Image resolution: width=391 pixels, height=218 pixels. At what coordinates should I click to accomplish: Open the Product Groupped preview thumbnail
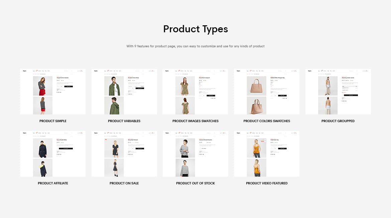click(338, 92)
